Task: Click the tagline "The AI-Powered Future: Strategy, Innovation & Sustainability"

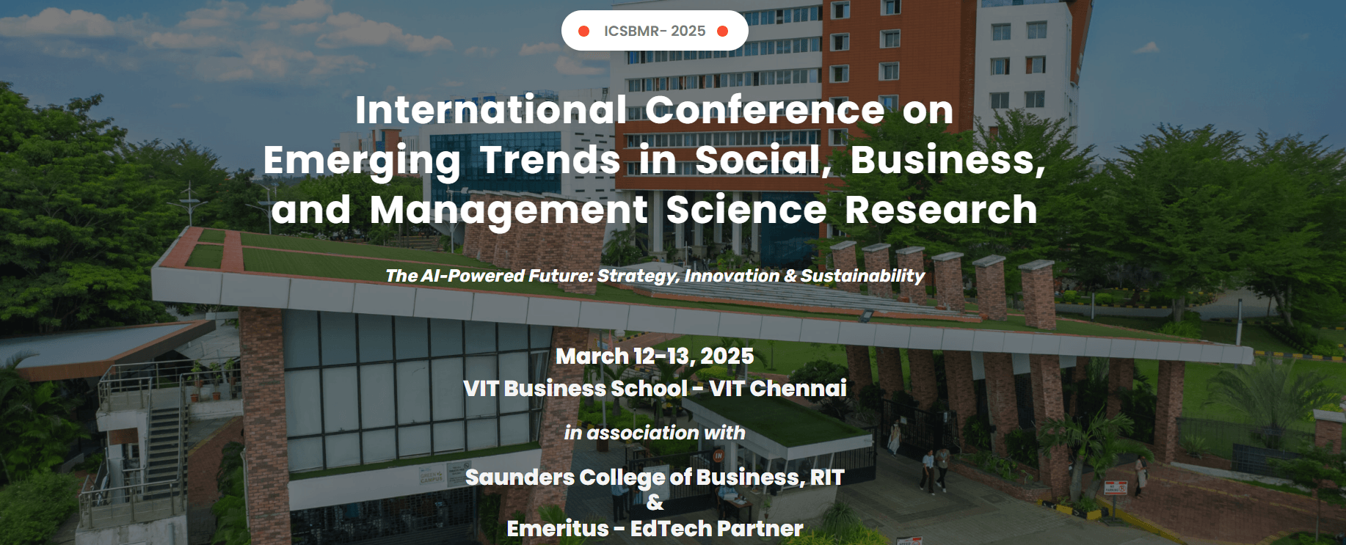Action: [655, 276]
